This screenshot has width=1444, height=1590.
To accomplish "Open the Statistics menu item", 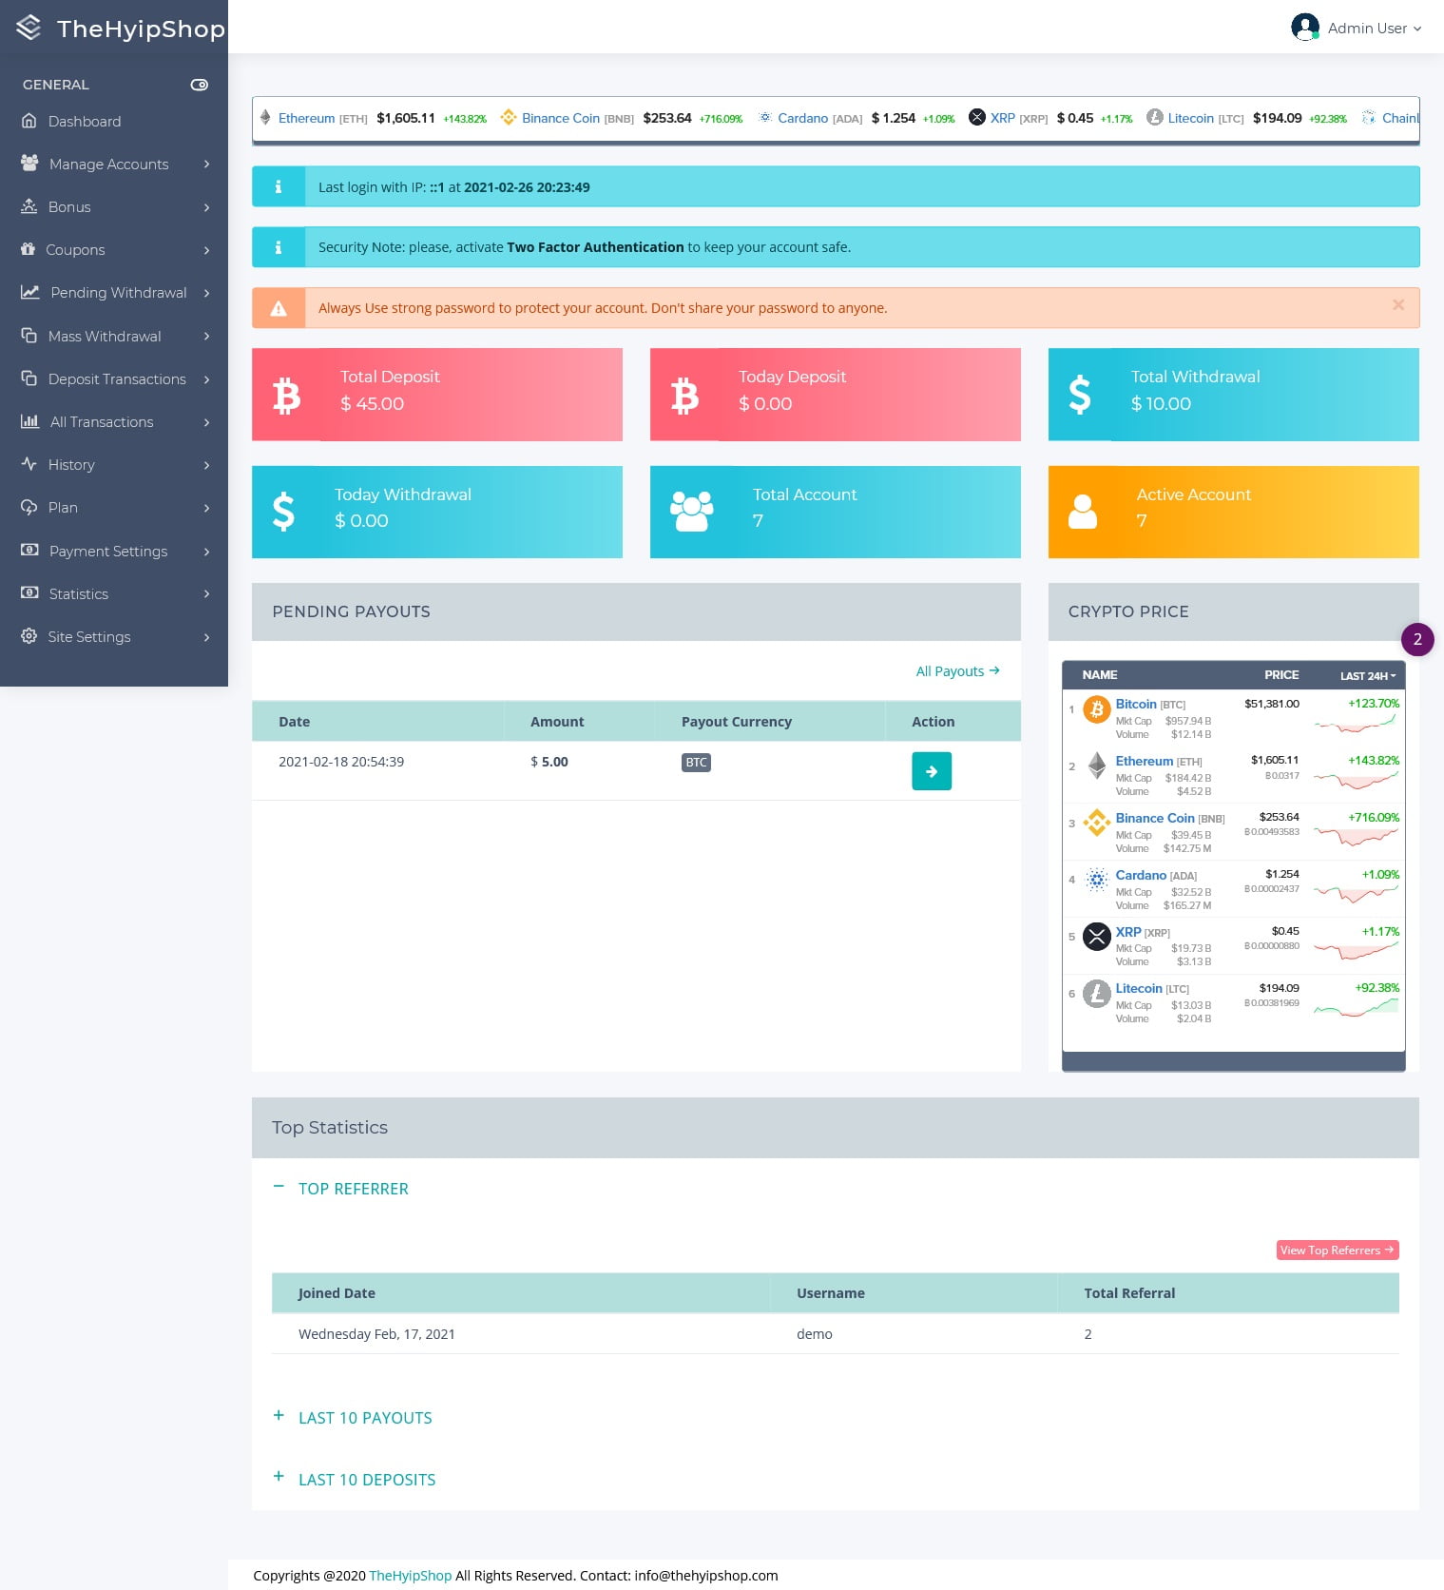I will 114,593.
